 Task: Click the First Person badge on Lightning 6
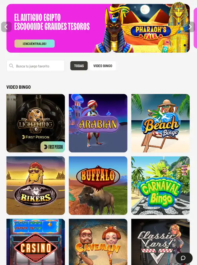pos(53,147)
